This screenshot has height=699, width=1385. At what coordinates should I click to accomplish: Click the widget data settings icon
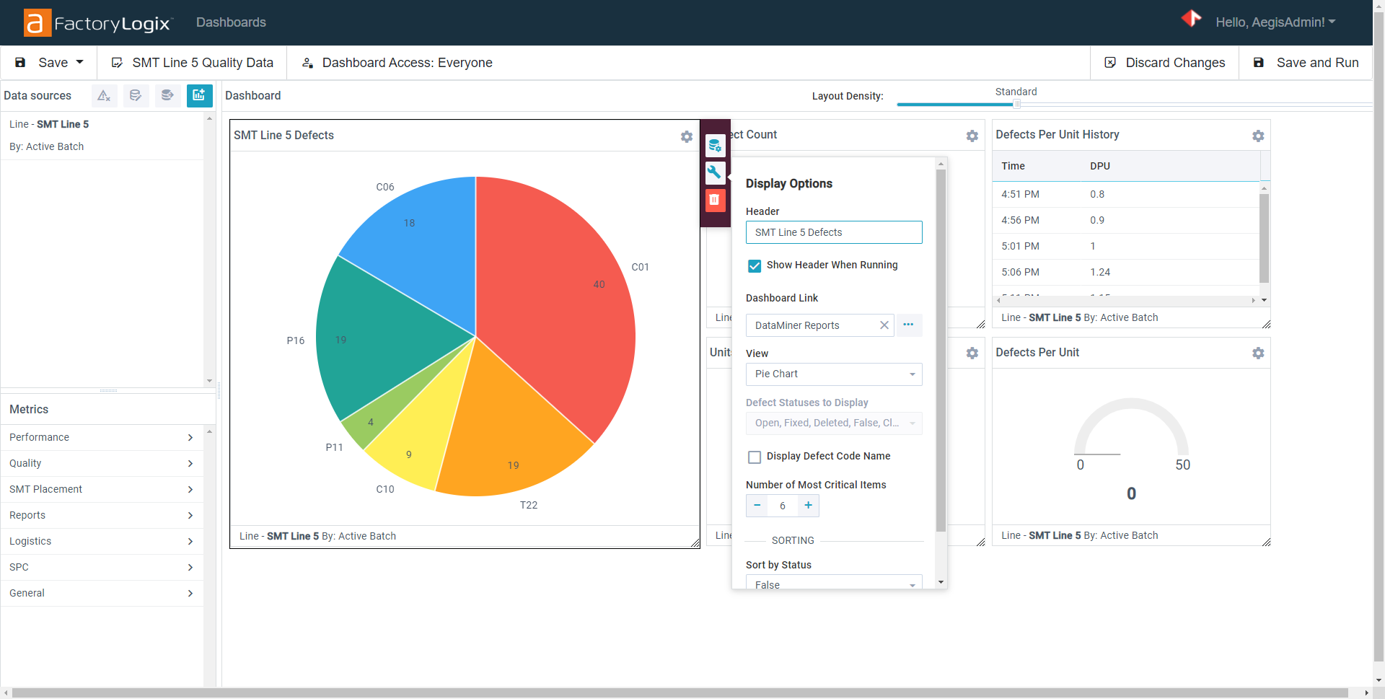click(x=715, y=146)
